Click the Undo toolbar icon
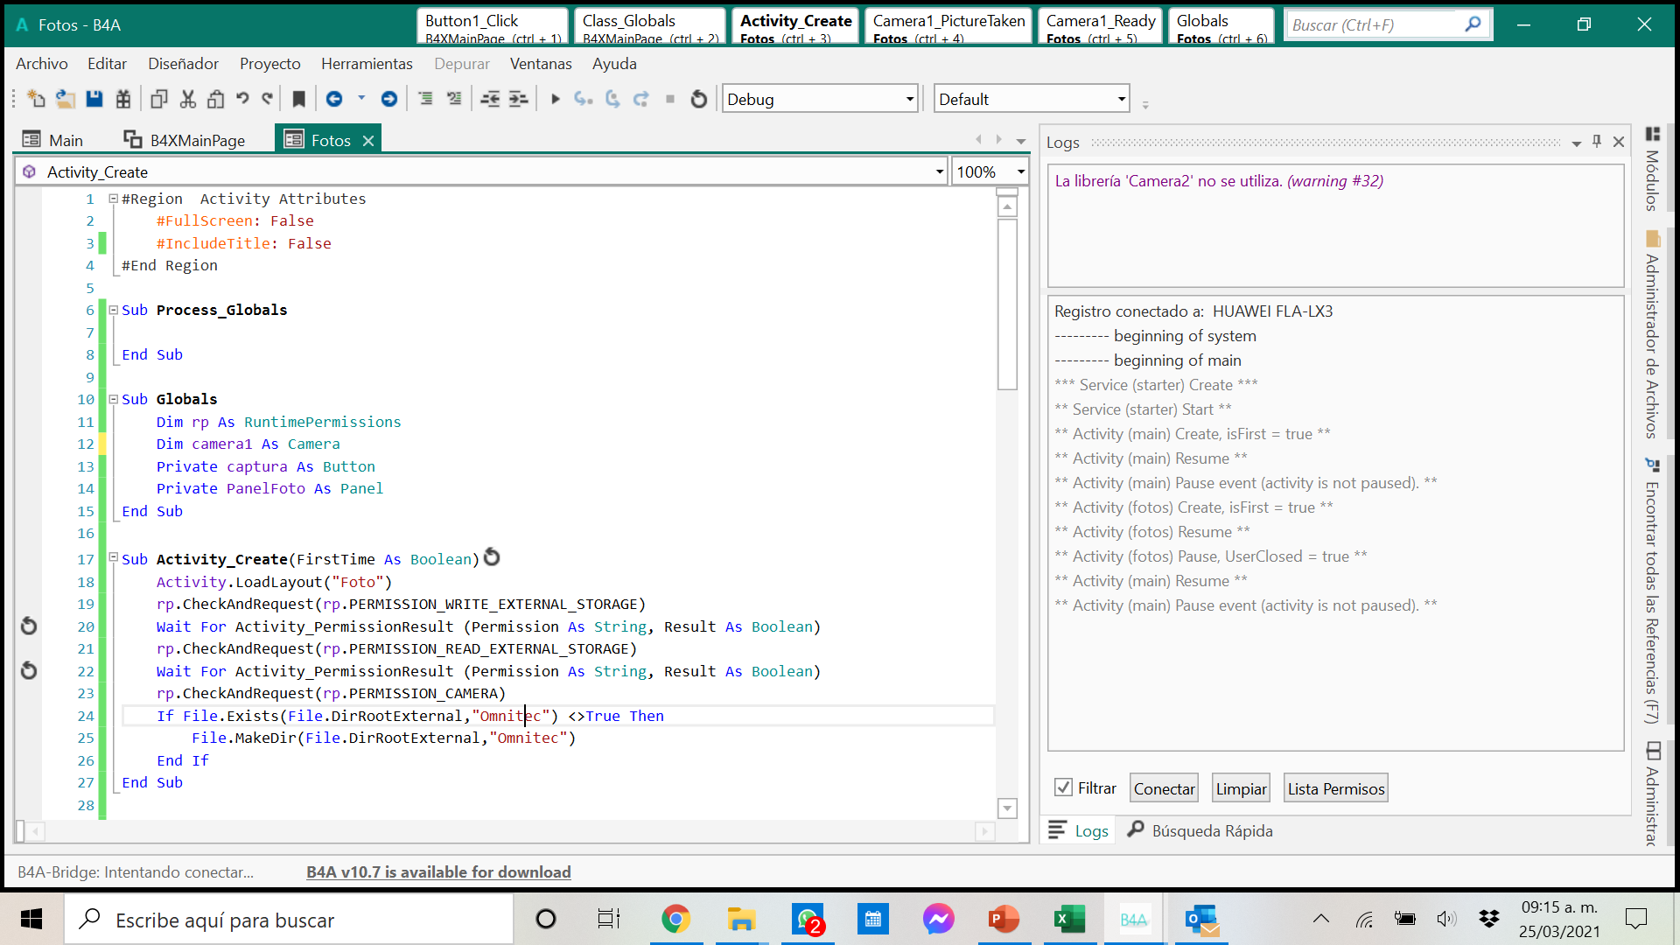Viewport: 1680px width, 945px height. pos(242,99)
